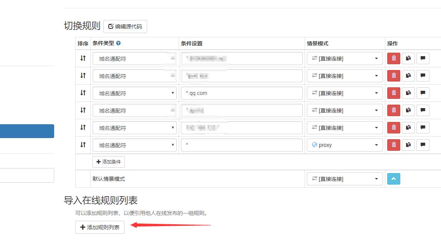This screenshot has width=441, height=250.
Task: Delete the rule that uses the proxy profile
Action: tap(394, 145)
